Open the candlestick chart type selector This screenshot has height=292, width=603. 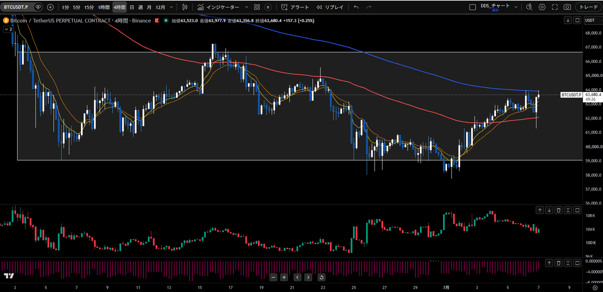pos(185,7)
